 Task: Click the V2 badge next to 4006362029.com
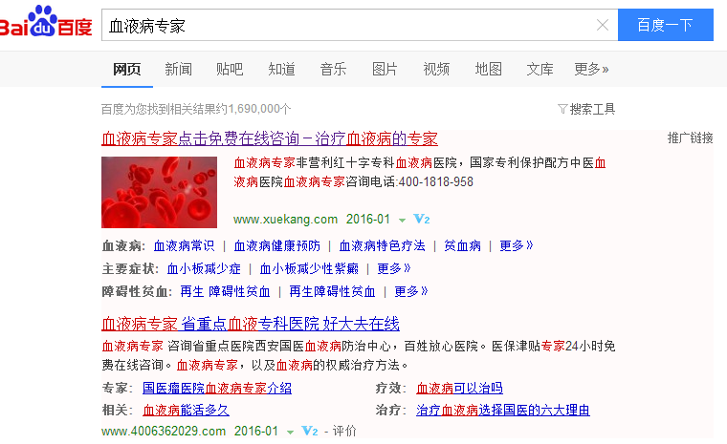(310, 431)
